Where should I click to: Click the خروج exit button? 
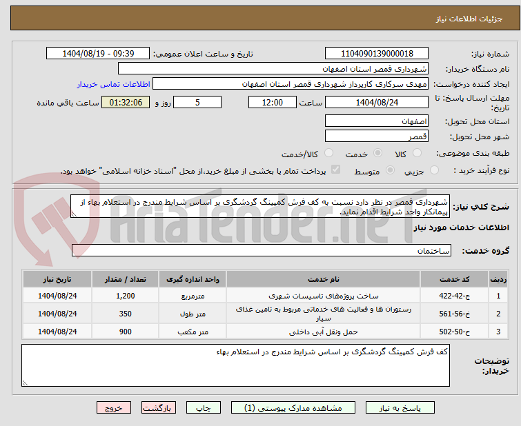coord(114,408)
